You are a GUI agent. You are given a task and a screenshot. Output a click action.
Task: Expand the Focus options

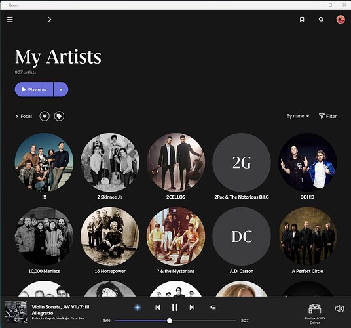[x=24, y=116]
